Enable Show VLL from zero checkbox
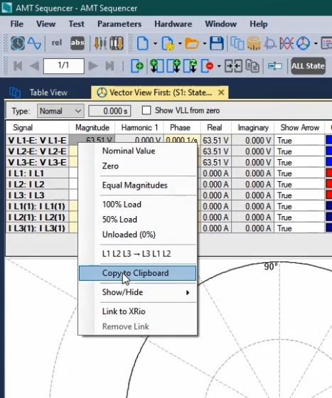 click(x=146, y=110)
